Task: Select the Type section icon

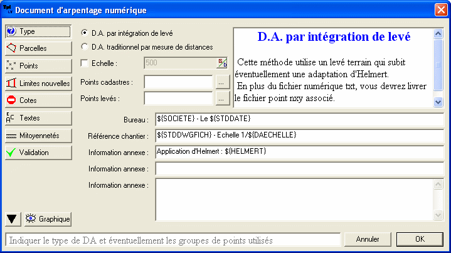Action: tap(11, 31)
